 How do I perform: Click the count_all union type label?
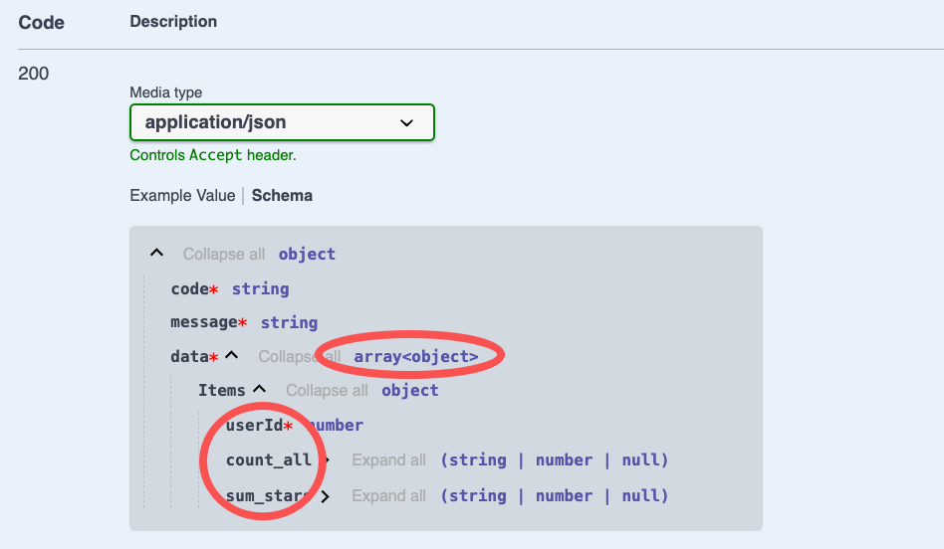pyautogui.click(x=555, y=460)
